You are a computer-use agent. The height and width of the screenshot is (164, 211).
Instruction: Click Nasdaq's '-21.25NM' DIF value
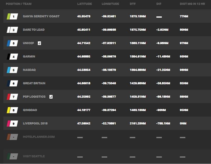[x=163, y=70]
